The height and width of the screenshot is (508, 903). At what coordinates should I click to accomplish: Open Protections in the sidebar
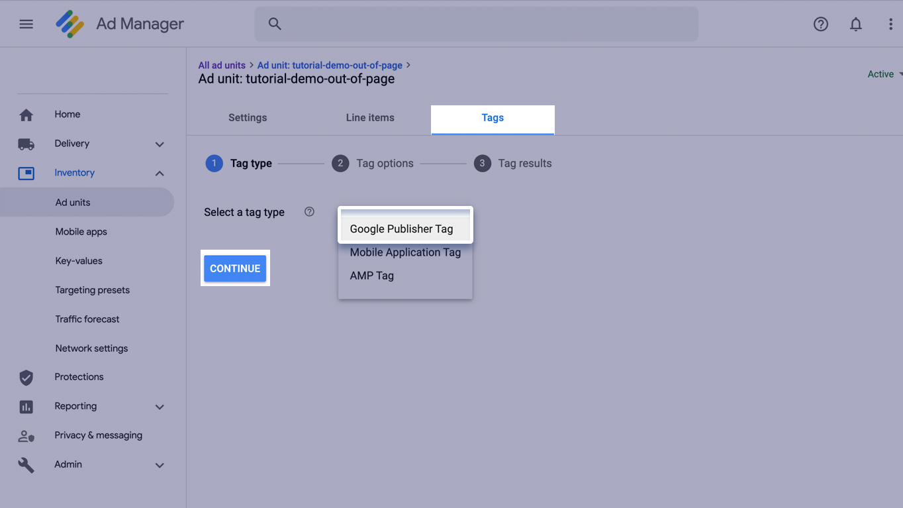coord(79,377)
